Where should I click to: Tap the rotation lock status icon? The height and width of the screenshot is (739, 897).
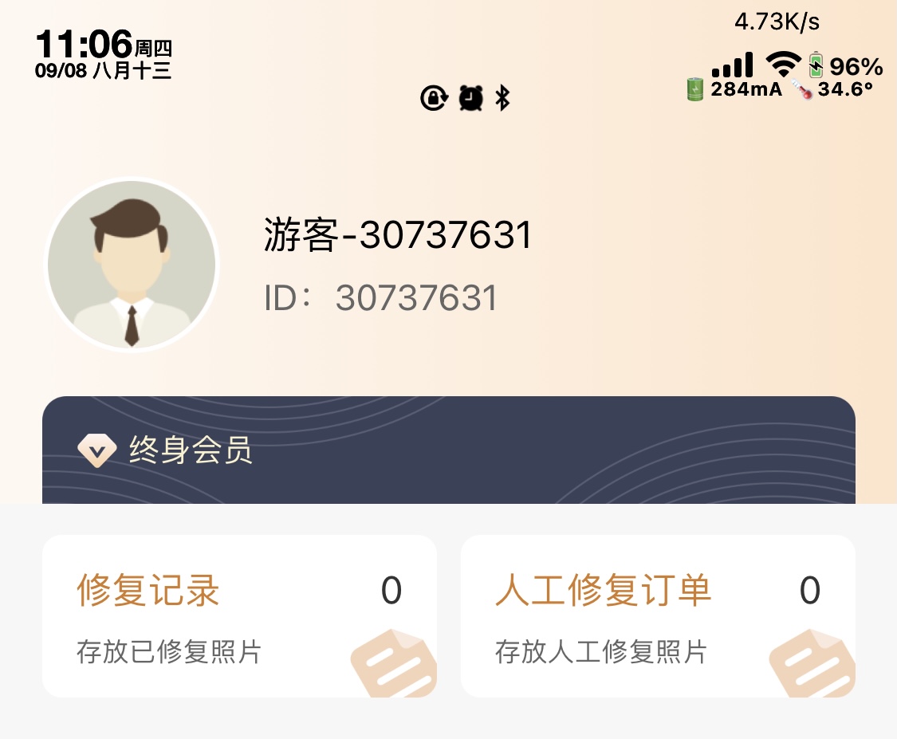tap(435, 98)
